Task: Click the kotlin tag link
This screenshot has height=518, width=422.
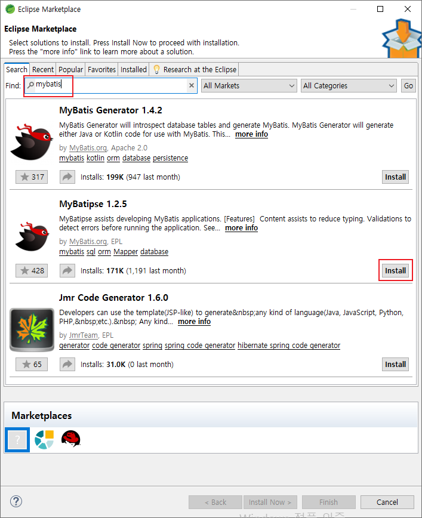Action: tap(96, 158)
